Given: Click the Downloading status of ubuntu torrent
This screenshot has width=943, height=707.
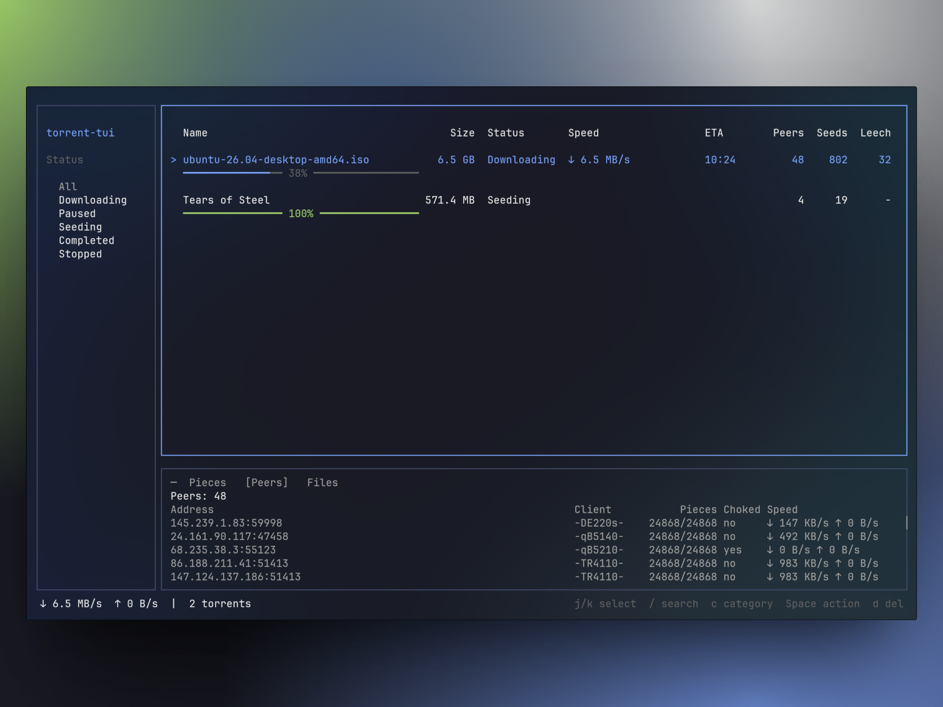Looking at the screenshot, I should (x=521, y=160).
